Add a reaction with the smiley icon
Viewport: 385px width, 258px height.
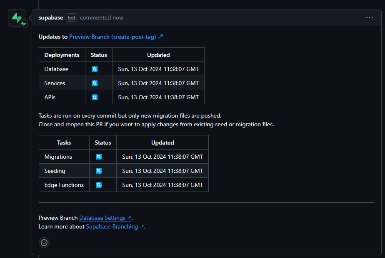44,242
